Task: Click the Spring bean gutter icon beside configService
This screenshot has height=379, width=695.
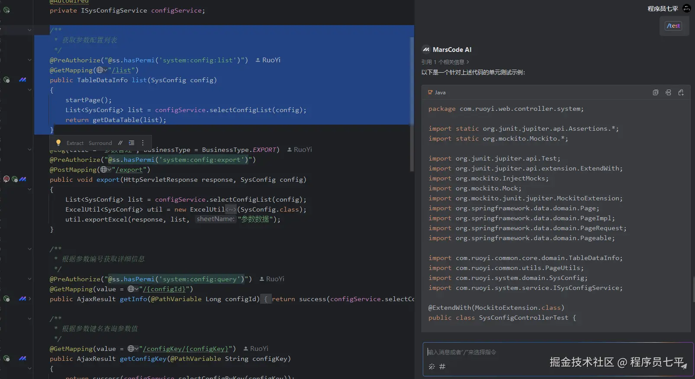Action: coord(6,10)
